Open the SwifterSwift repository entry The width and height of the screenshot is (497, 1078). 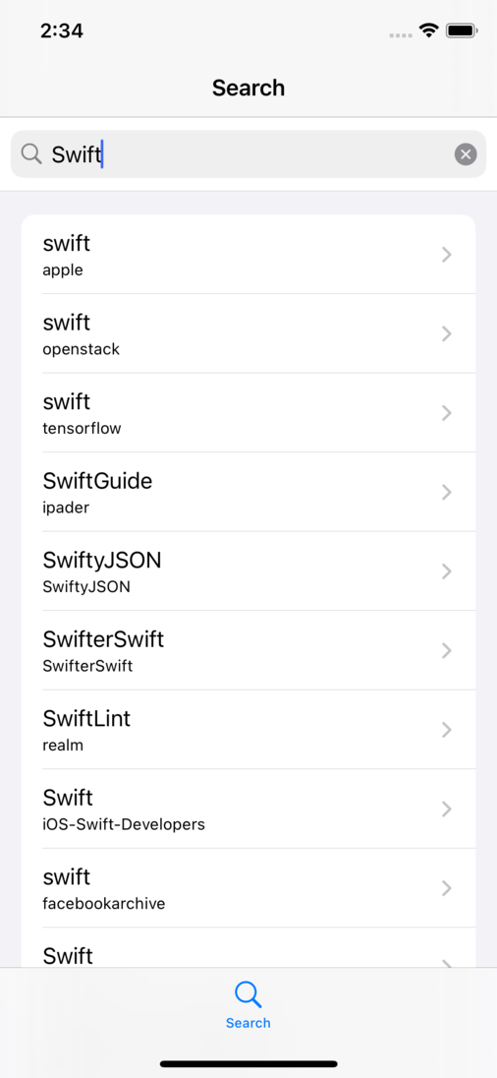(x=248, y=650)
